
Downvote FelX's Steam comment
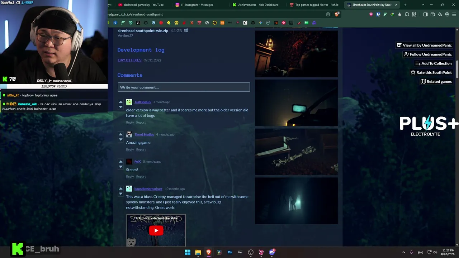[120, 166]
